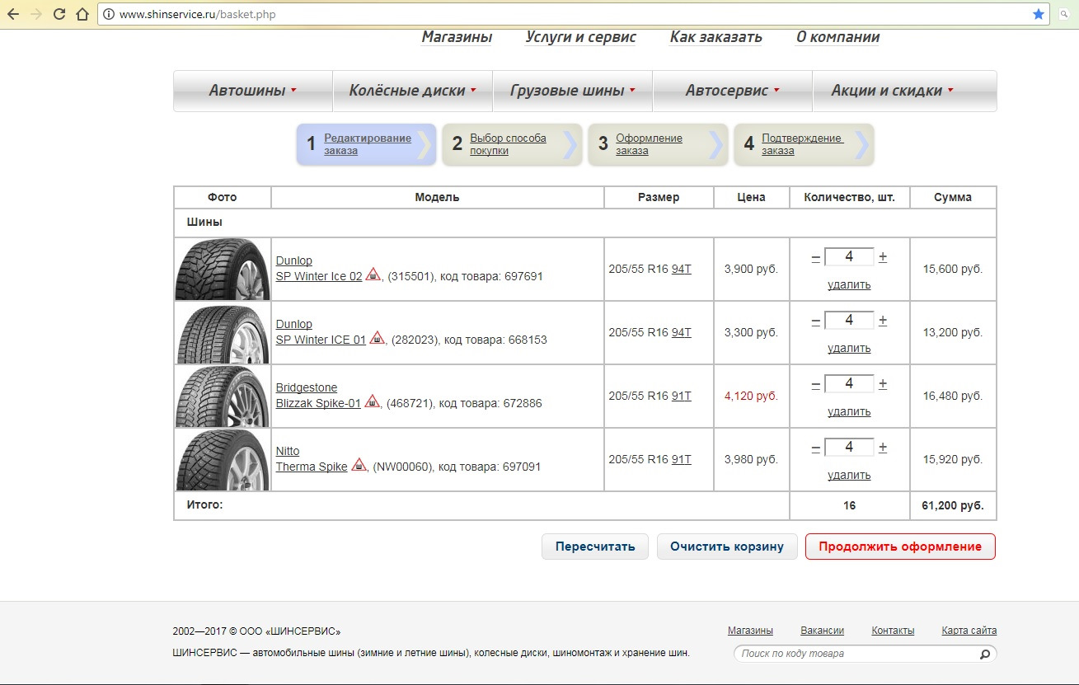Image resolution: width=1079 pixels, height=685 pixels.
Task: Remove Nitto Therma Spike via удалить
Action: pyautogui.click(x=849, y=475)
